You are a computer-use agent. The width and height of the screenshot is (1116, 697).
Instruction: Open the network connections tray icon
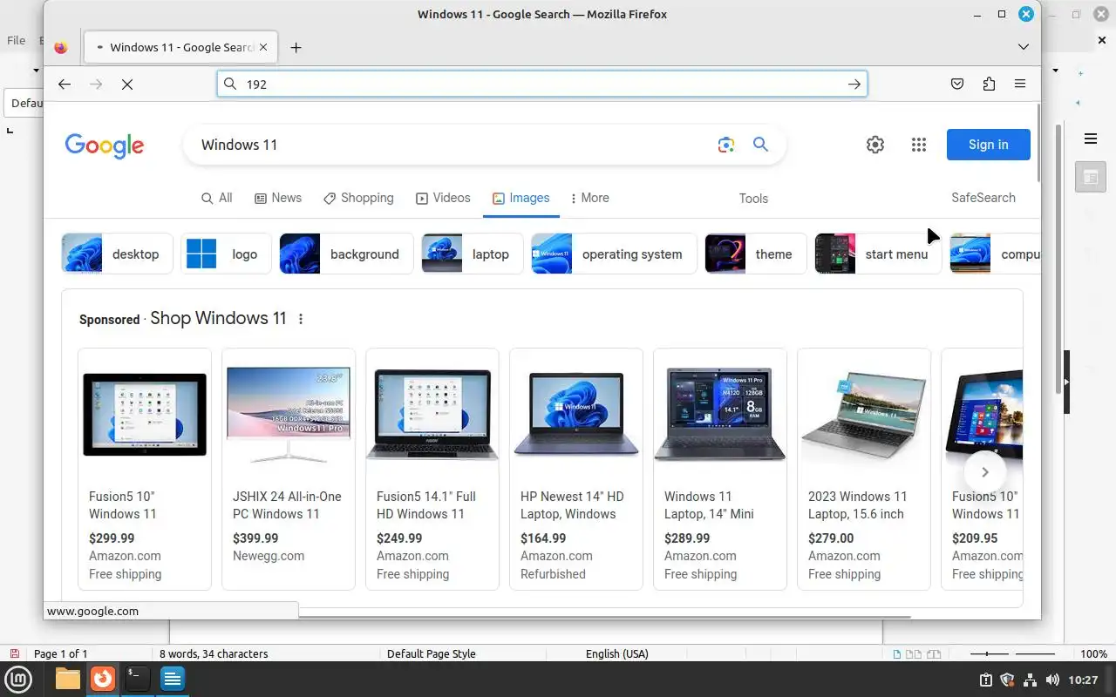(x=1030, y=680)
